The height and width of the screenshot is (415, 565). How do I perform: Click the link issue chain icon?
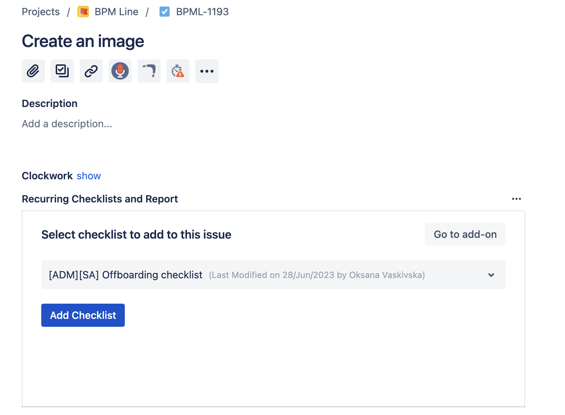click(x=91, y=71)
